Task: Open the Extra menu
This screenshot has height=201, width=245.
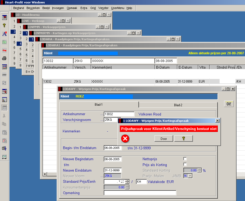Action: click(x=84, y=8)
